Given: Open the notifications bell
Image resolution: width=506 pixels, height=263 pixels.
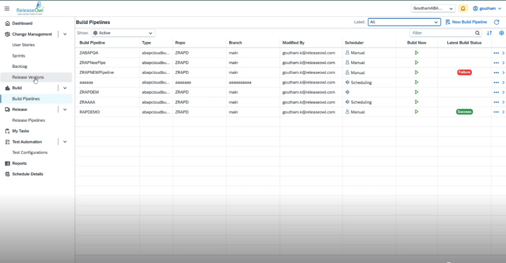Looking at the screenshot, I should 463,8.
